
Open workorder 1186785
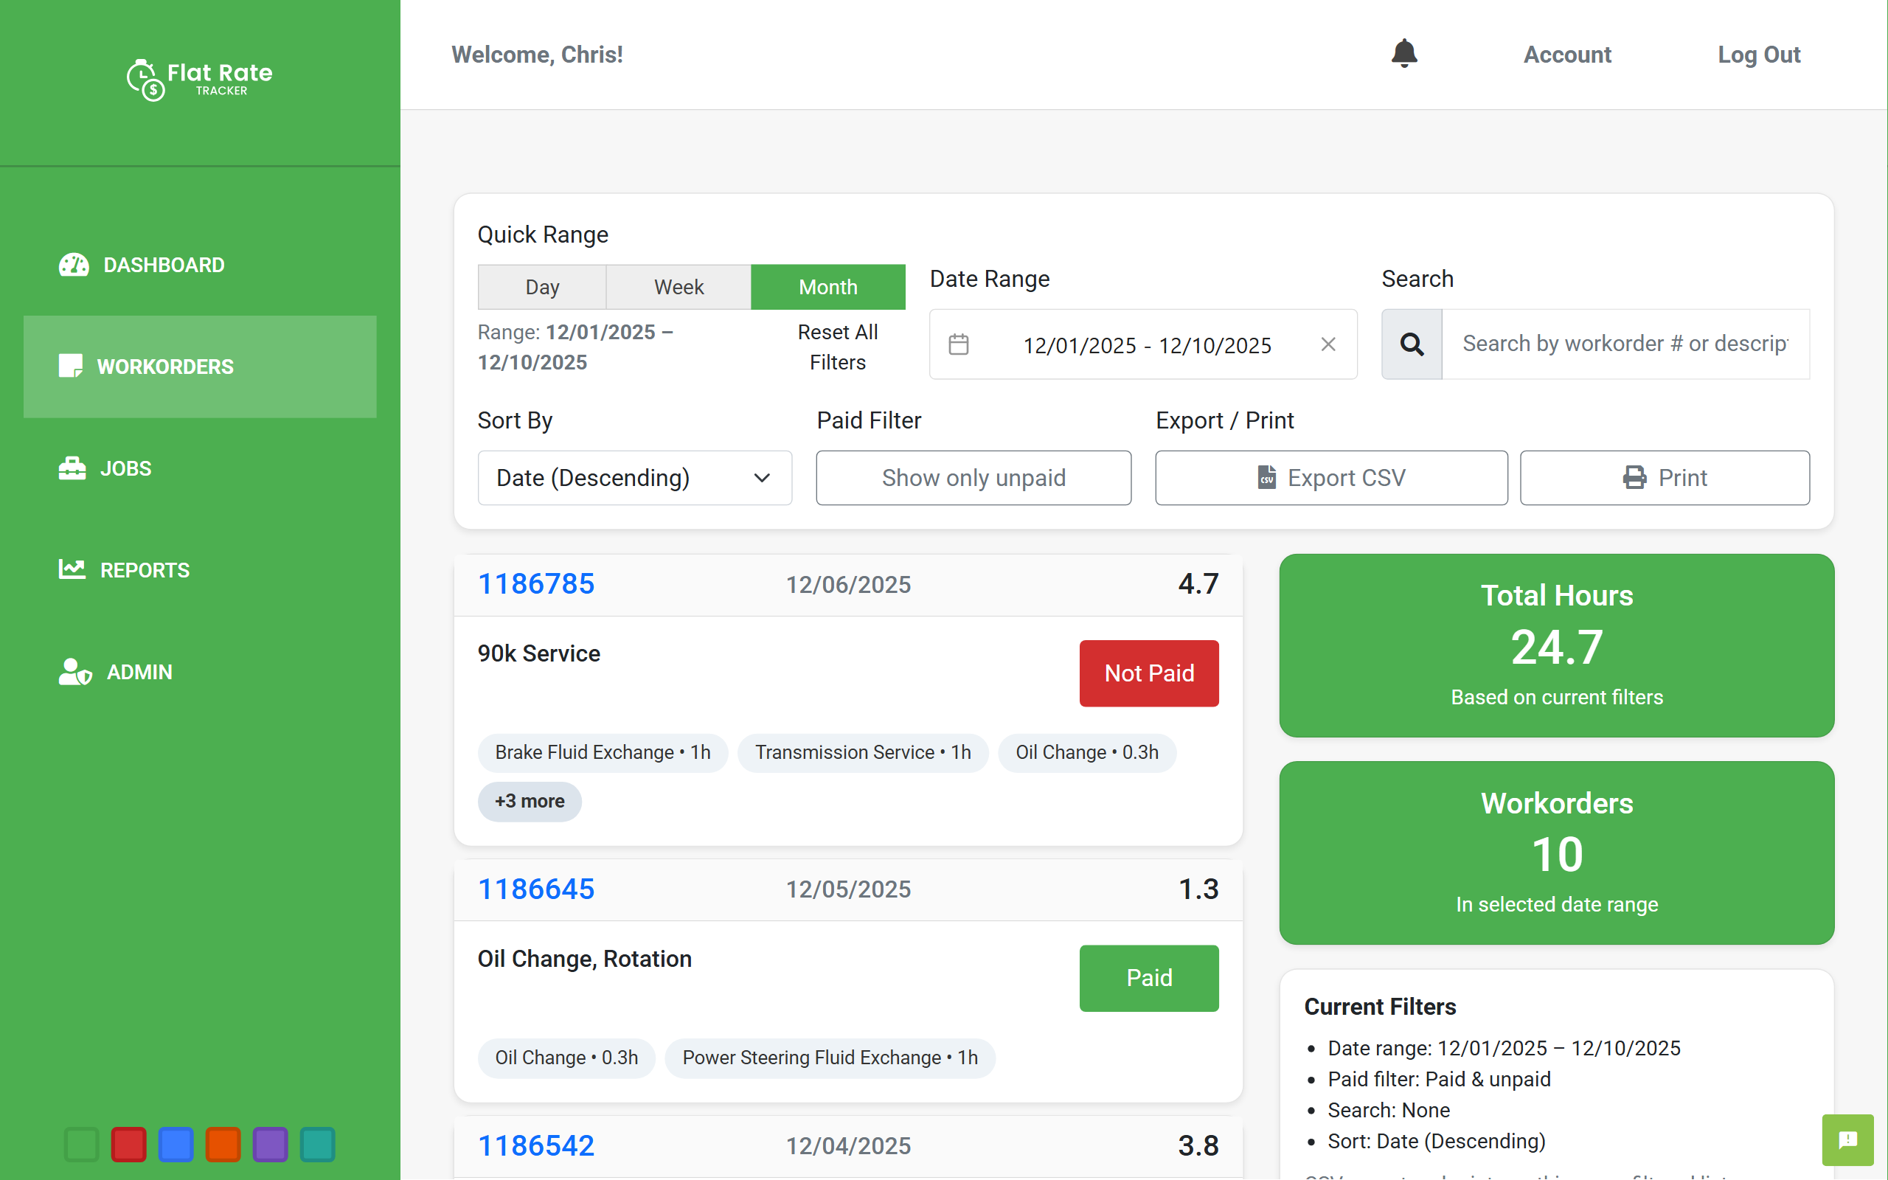536,584
